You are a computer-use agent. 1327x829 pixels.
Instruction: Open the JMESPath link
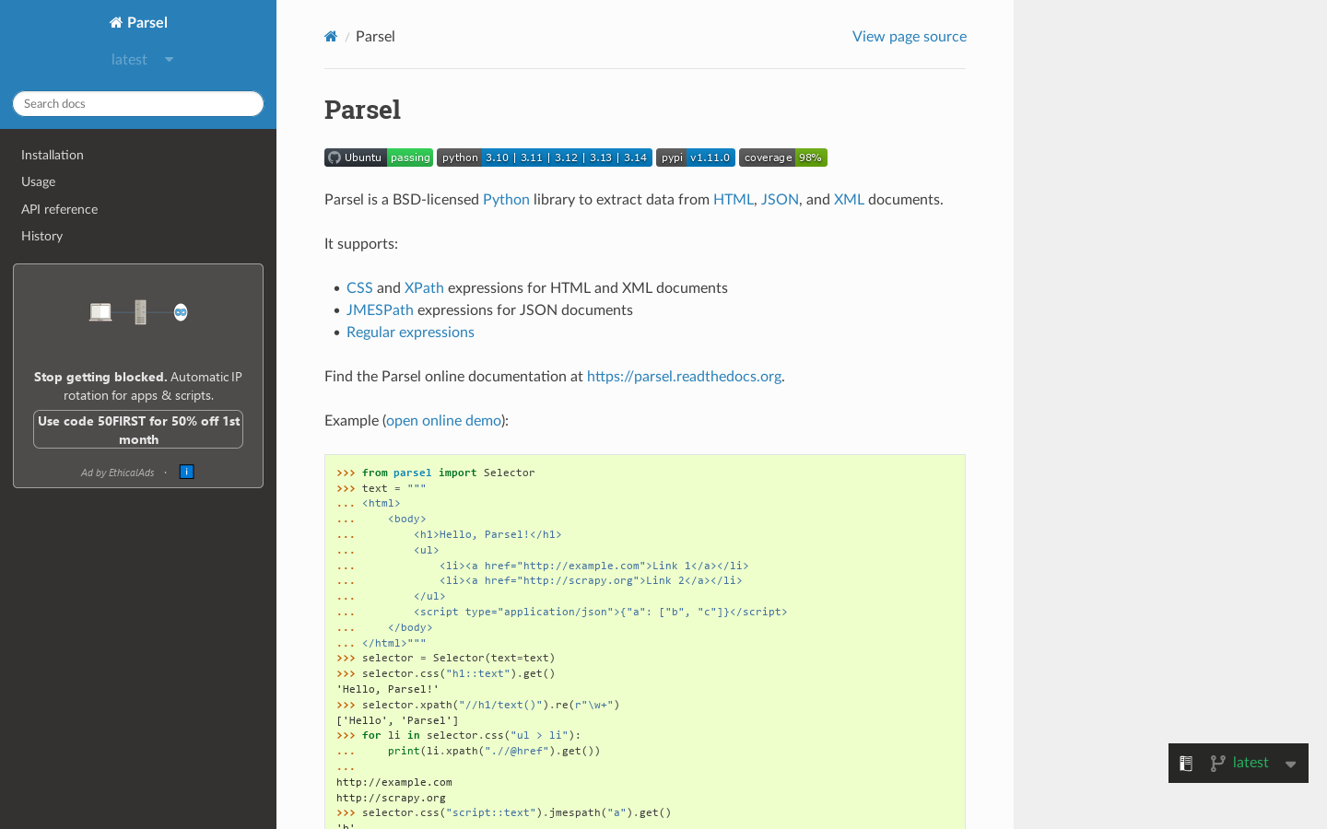[380, 309]
